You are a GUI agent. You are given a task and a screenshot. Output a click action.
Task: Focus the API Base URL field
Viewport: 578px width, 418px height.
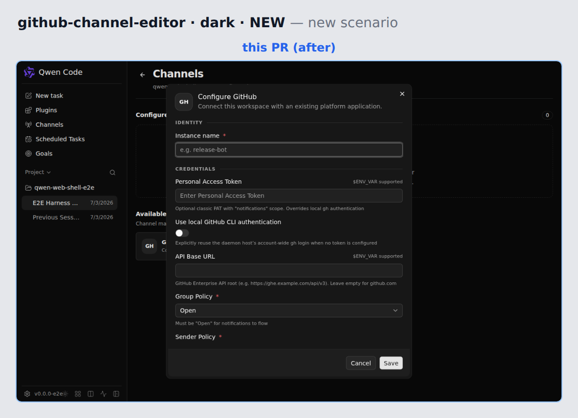click(289, 270)
